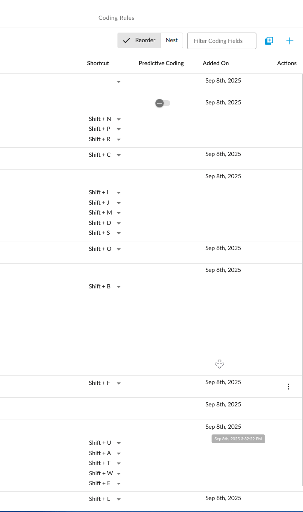
Task: Open the Shift + O shortcut dropdown
Action: pos(119,249)
